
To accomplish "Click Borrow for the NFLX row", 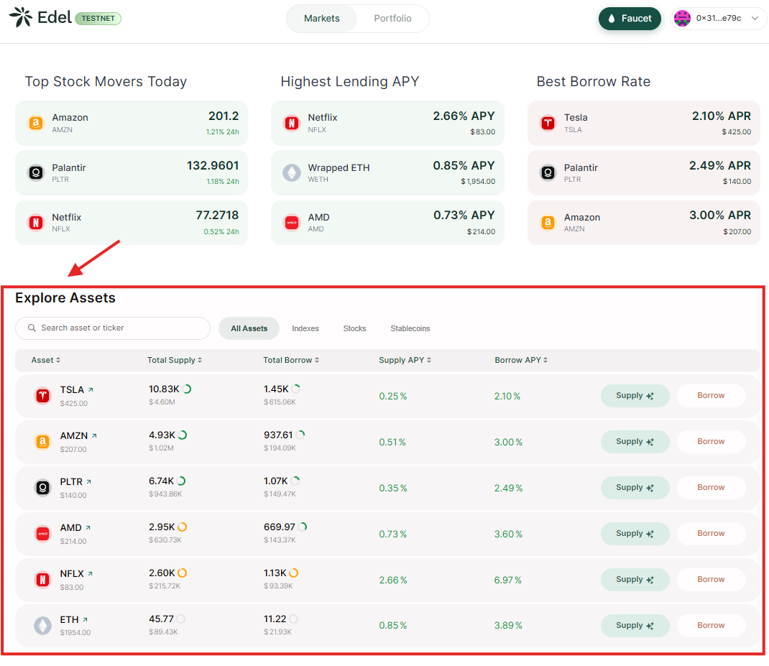I will click(711, 580).
